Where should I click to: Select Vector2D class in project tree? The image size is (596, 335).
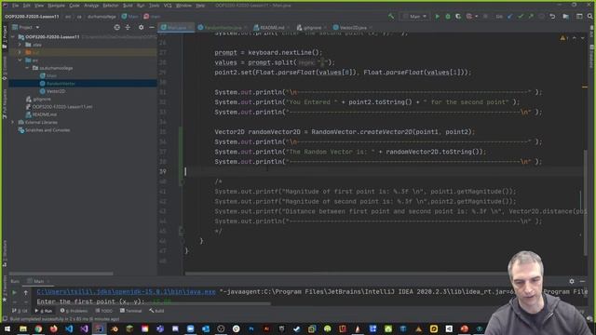click(x=56, y=91)
